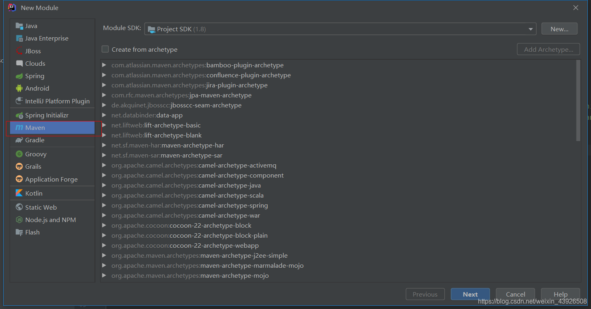The height and width of the screenshot is (309, 591).
Task: Select Gradle module type
Action: tap(52, 140)
